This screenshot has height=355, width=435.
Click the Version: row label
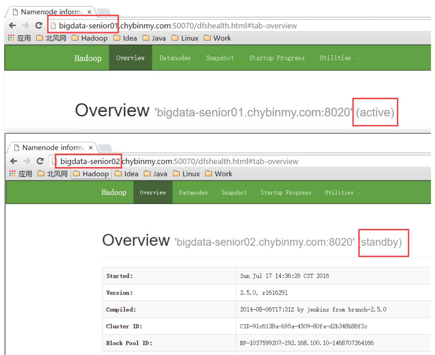pos(119,293)
